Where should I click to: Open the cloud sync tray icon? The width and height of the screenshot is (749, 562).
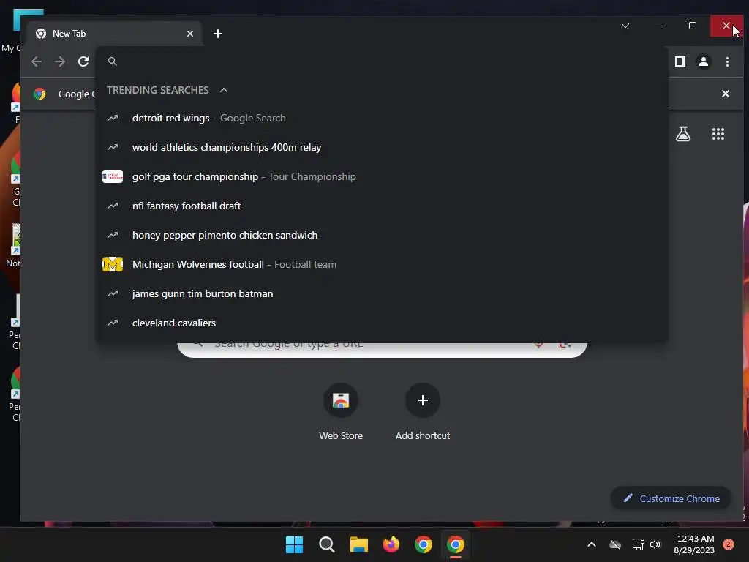pyautogui.click(x=615, y=544)
